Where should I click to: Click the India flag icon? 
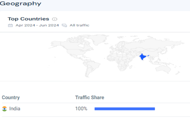5,109
